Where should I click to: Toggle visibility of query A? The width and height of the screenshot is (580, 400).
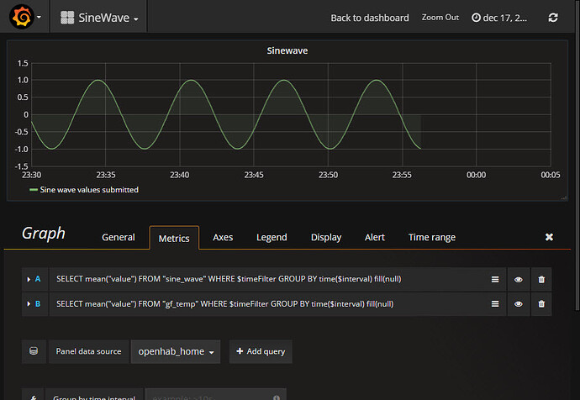(519, 279)
